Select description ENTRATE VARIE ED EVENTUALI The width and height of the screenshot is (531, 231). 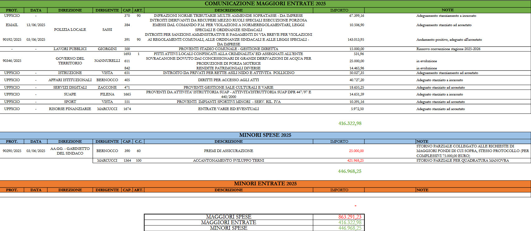[x=228, y=109]
